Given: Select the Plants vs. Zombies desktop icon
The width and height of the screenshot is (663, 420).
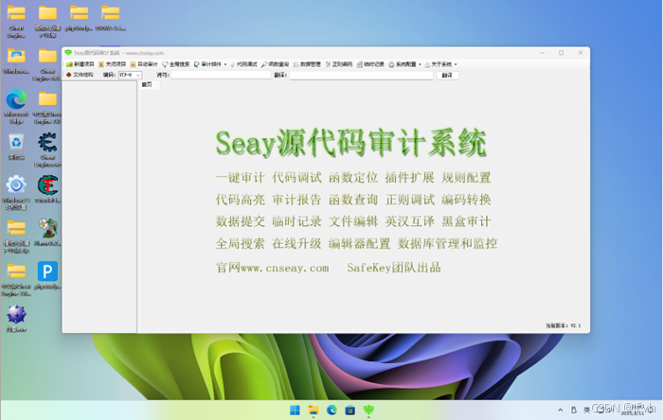Looking at the screenshot, I should (47, 233).
